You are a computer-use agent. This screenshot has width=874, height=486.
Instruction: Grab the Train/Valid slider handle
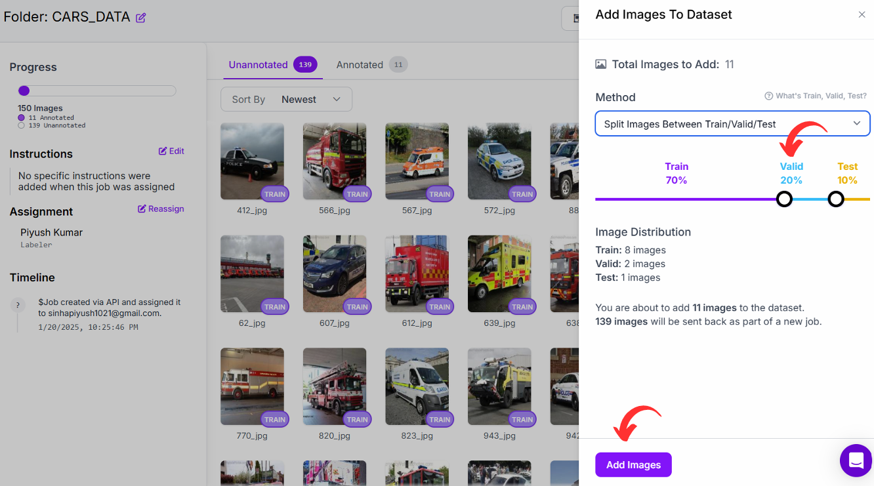click(784, 199)
